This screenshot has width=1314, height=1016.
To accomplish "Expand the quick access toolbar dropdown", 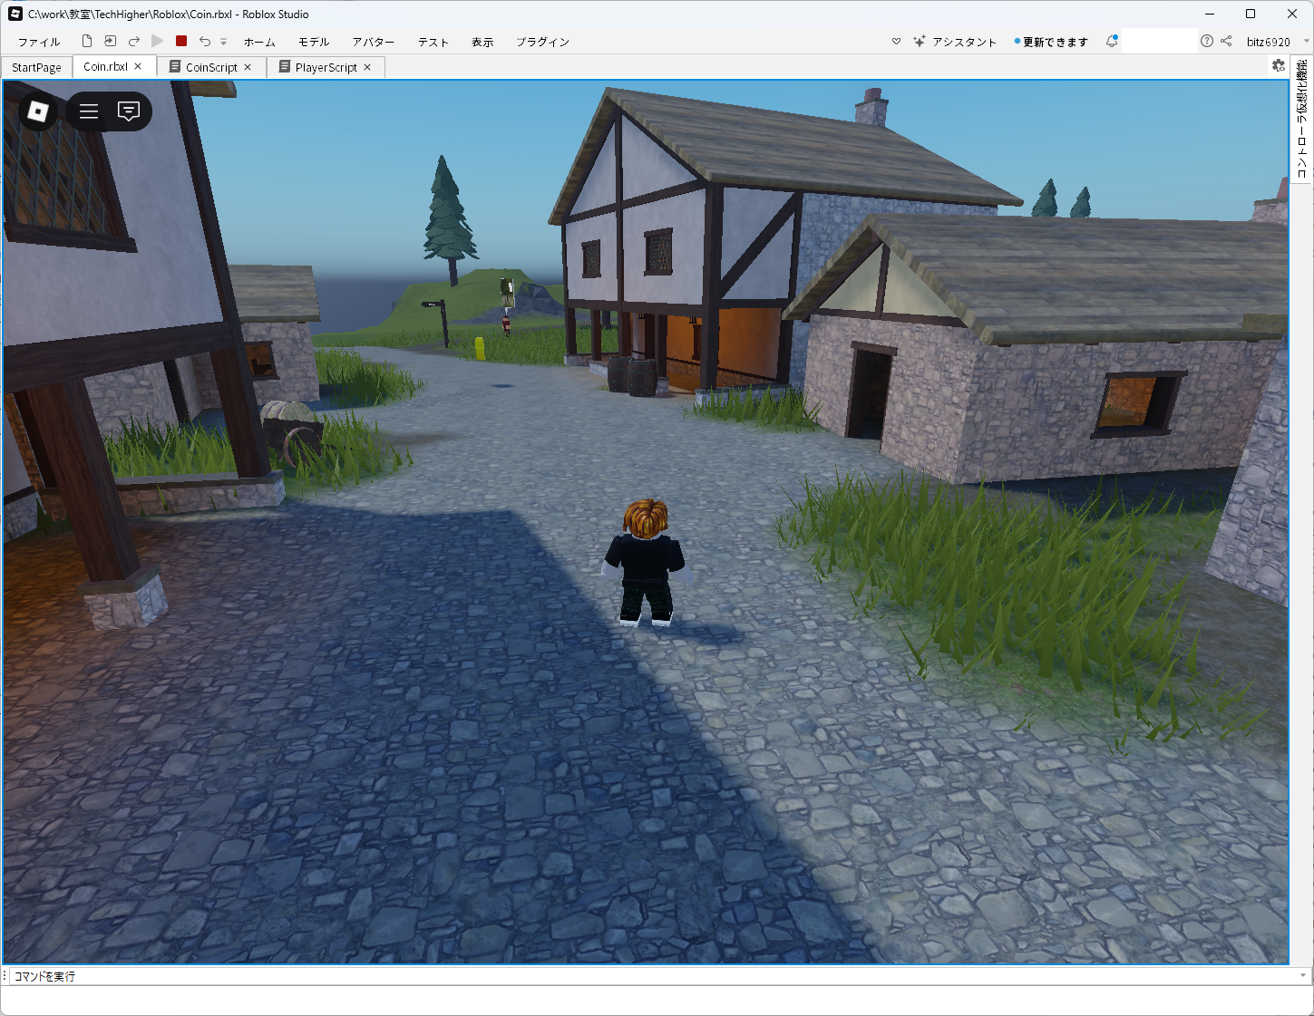I will point(223,42).
